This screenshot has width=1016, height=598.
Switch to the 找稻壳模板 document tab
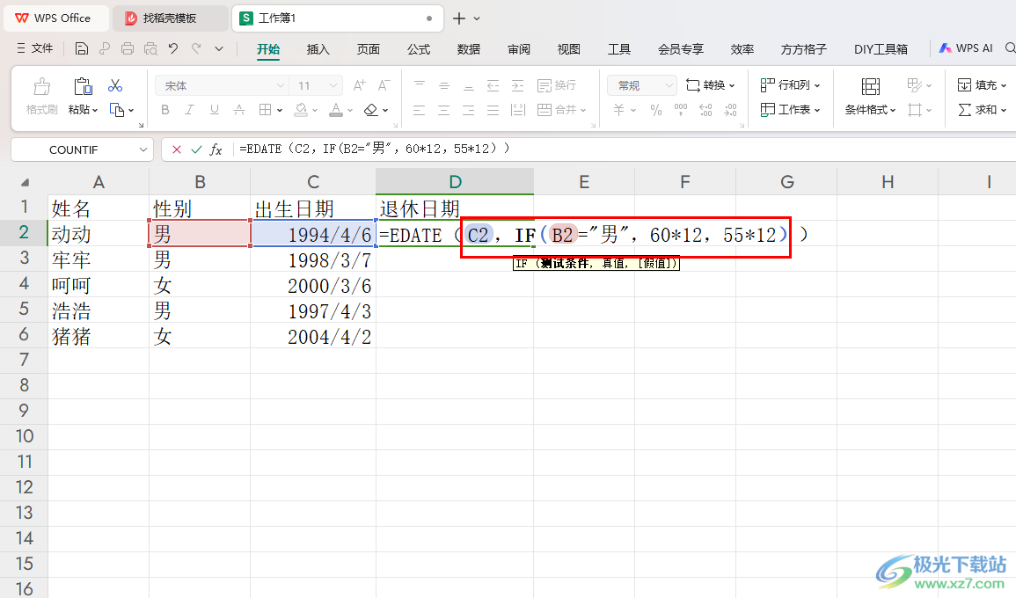170,18
